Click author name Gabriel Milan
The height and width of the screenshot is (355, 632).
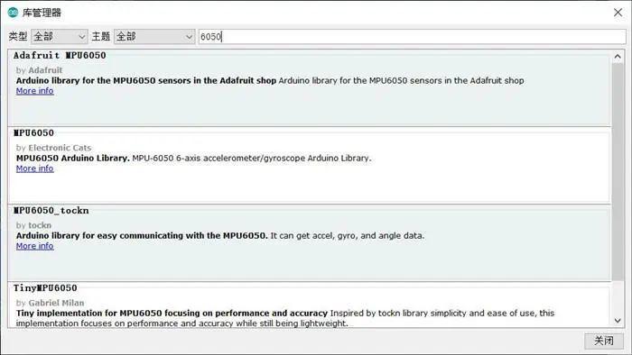56,303
